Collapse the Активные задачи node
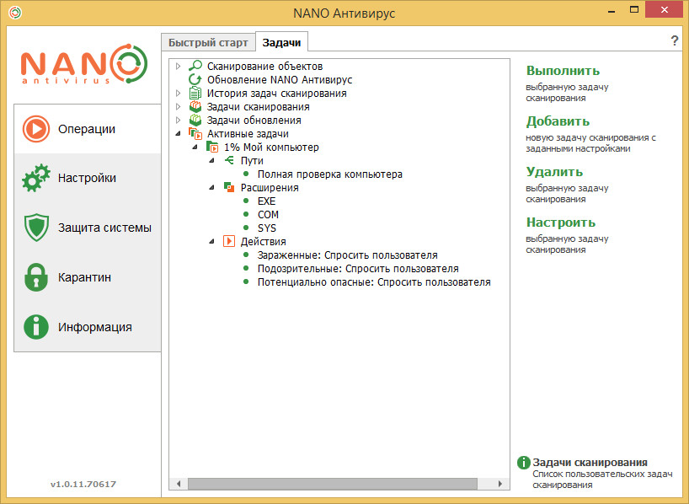The height and width of the screenshot is (504, 689). click(x=178, y=134)
